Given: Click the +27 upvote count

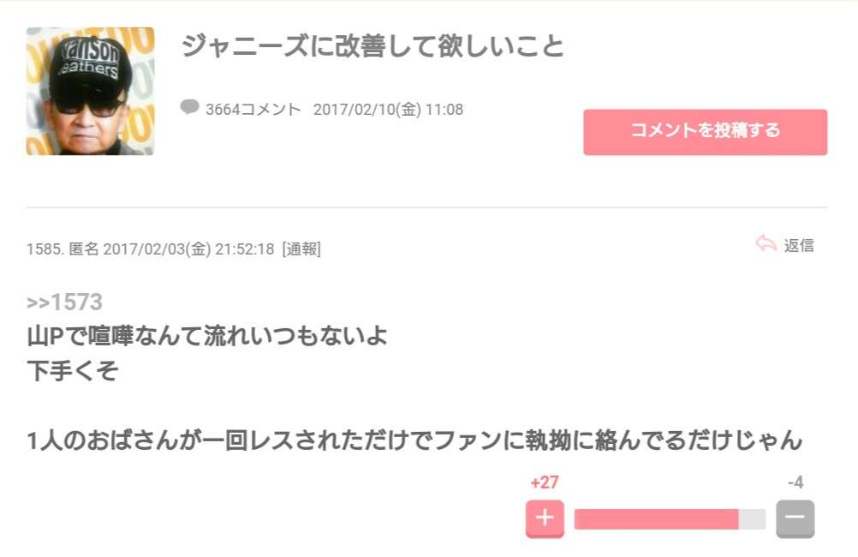Looking at the screenshot, I should coord(545,482).
